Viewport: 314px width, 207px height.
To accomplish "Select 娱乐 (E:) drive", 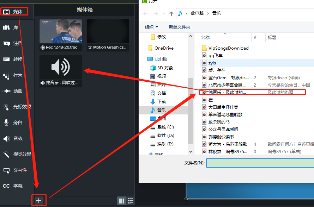I will pos(162,144).
